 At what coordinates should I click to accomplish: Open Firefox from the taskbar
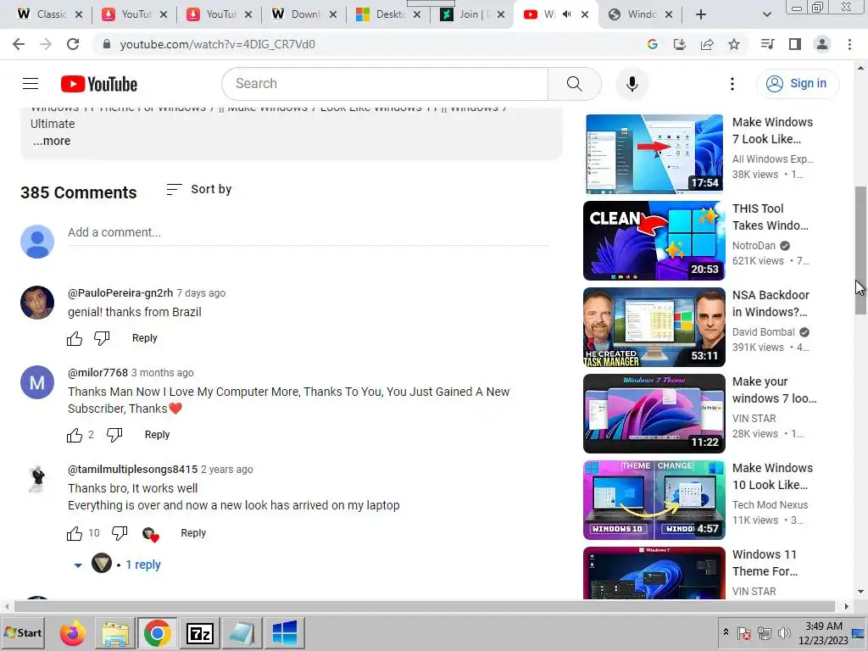[x=73, y=633]
